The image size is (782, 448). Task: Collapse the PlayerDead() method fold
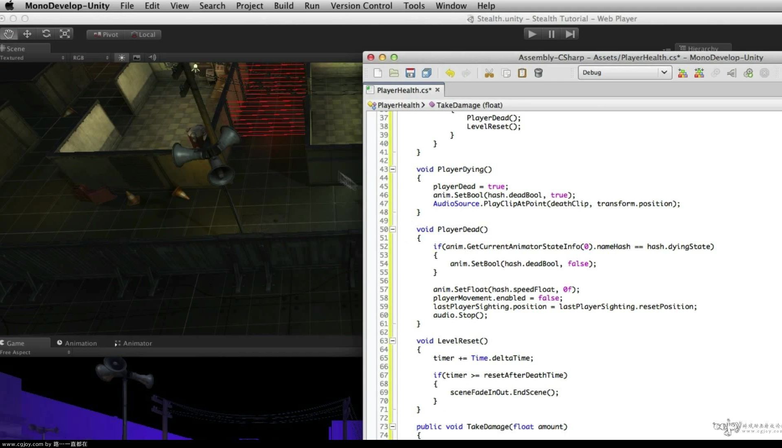(x=393, y=229)
